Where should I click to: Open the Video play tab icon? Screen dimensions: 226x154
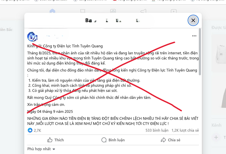point(174,11)
